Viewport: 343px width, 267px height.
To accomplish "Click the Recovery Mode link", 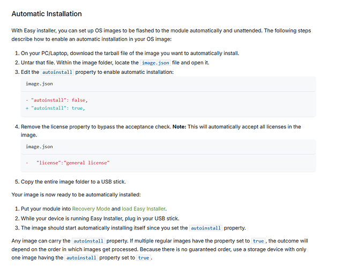I will tap(91, 208).
